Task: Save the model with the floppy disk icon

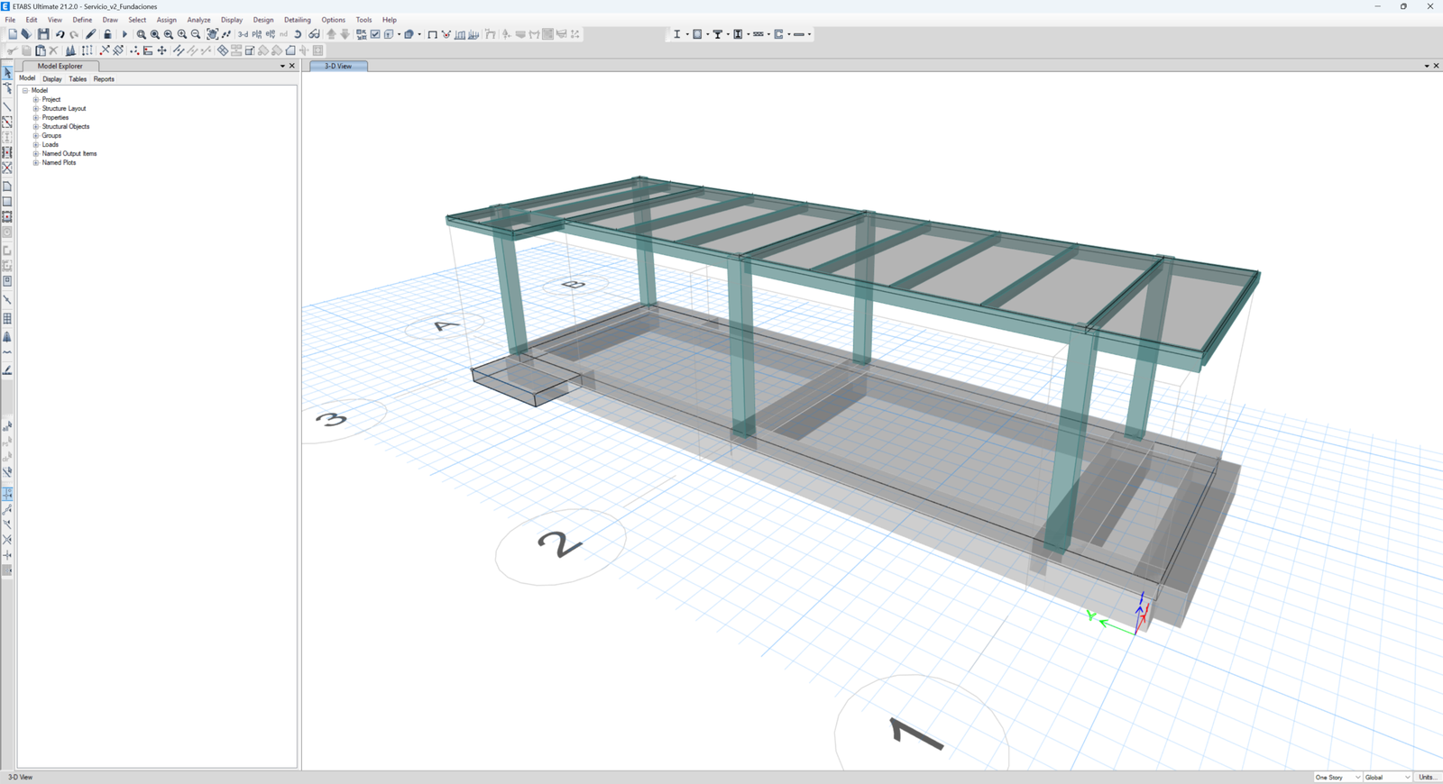Action: [x=42, y=34]
